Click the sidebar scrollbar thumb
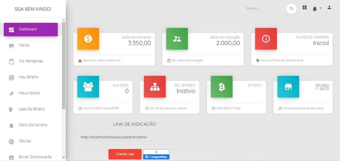Image resolution: width=340 pixels, height=161 pixels. pos(64,66)
